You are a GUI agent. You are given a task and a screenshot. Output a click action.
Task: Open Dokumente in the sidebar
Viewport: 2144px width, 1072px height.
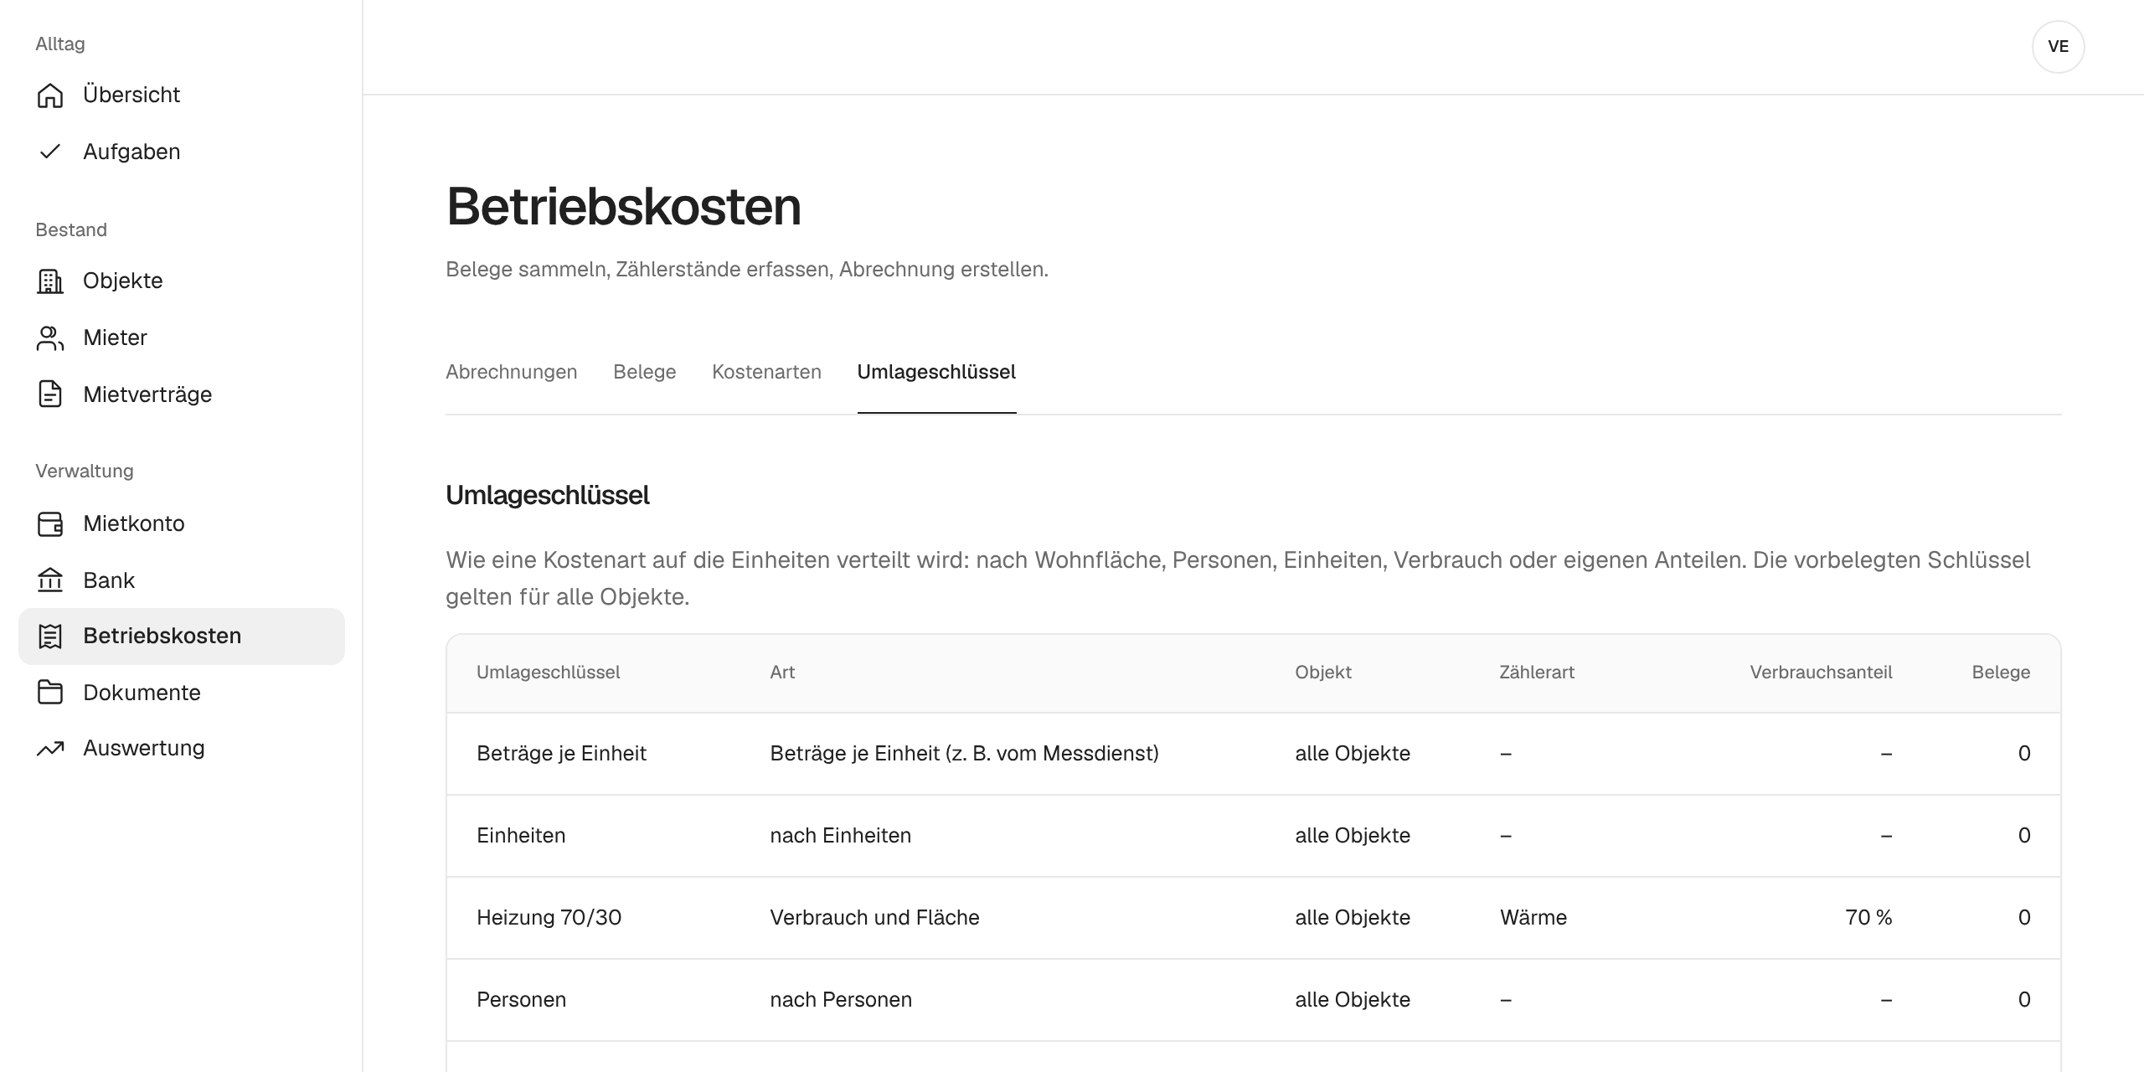(182, 693)
